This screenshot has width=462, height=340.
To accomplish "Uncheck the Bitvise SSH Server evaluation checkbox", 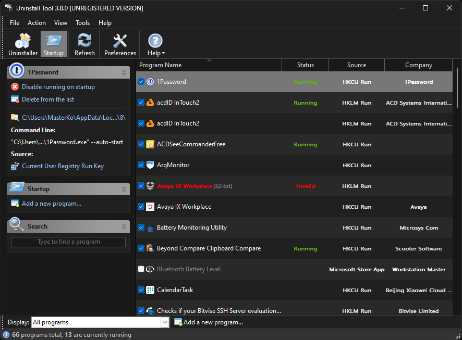I will [x=141, y=311].
